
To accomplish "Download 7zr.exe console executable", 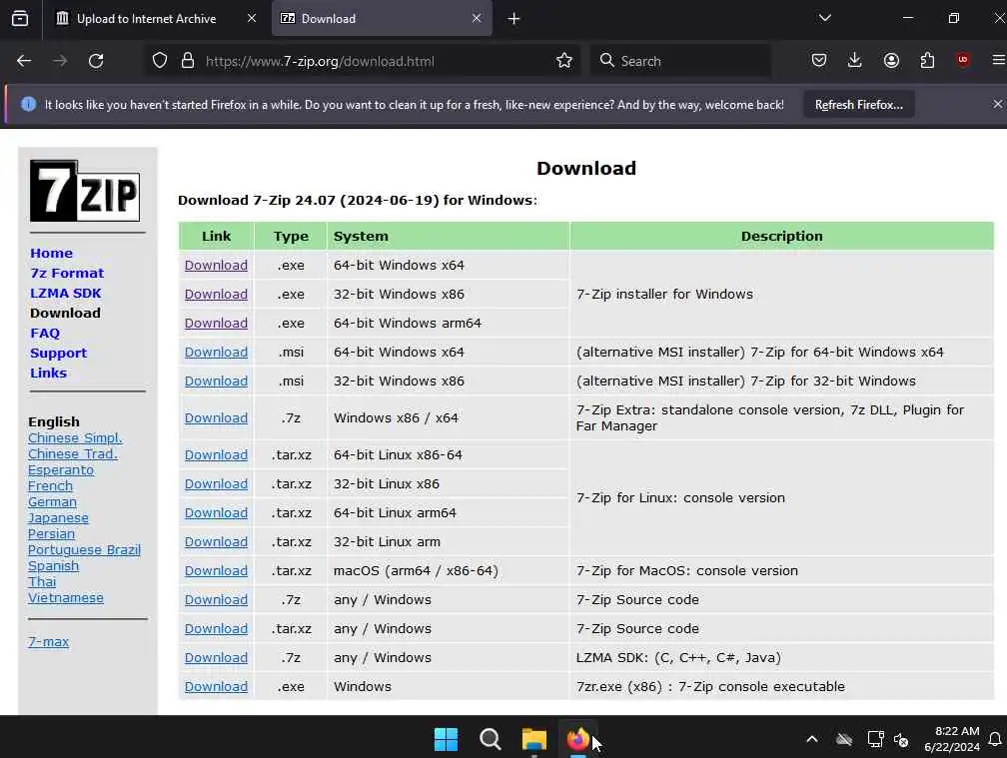I will coord(216,686).
